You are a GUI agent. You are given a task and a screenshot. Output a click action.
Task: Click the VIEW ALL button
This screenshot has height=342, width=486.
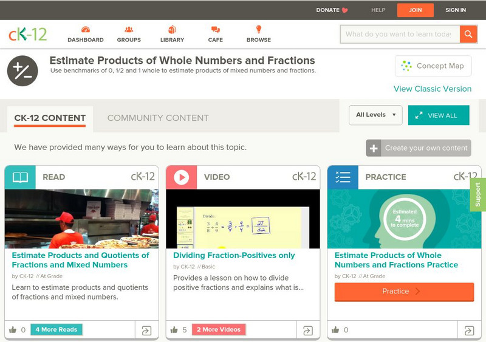point(439,115)
